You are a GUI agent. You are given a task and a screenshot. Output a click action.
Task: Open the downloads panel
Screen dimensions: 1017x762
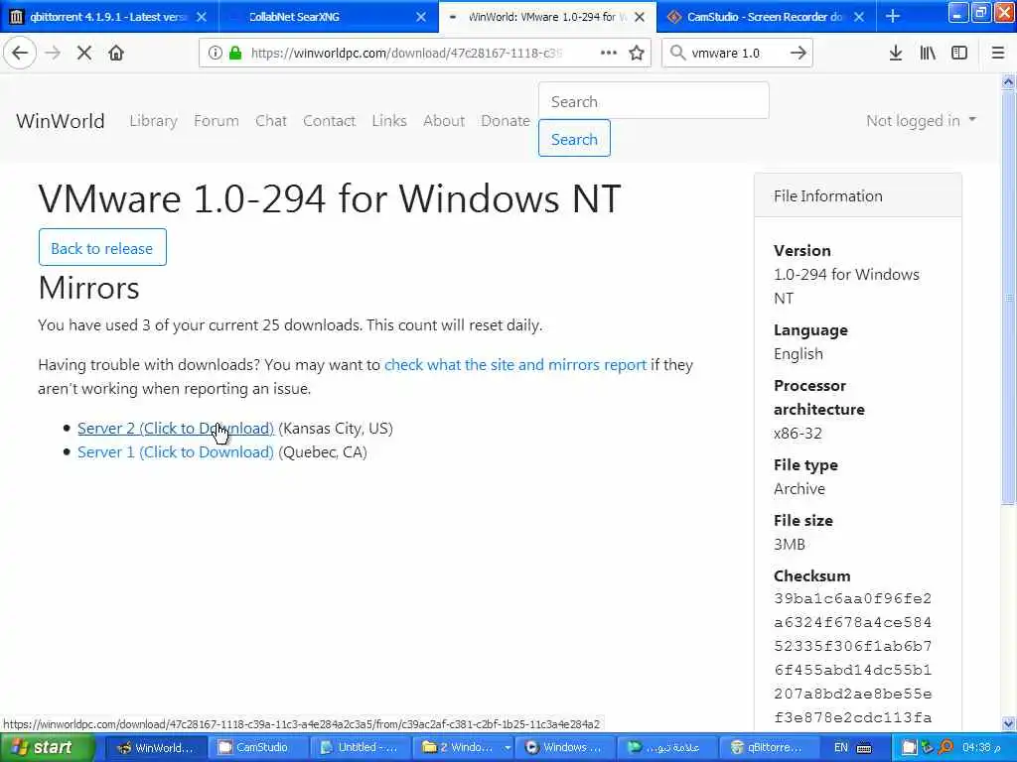pos(896,53)
